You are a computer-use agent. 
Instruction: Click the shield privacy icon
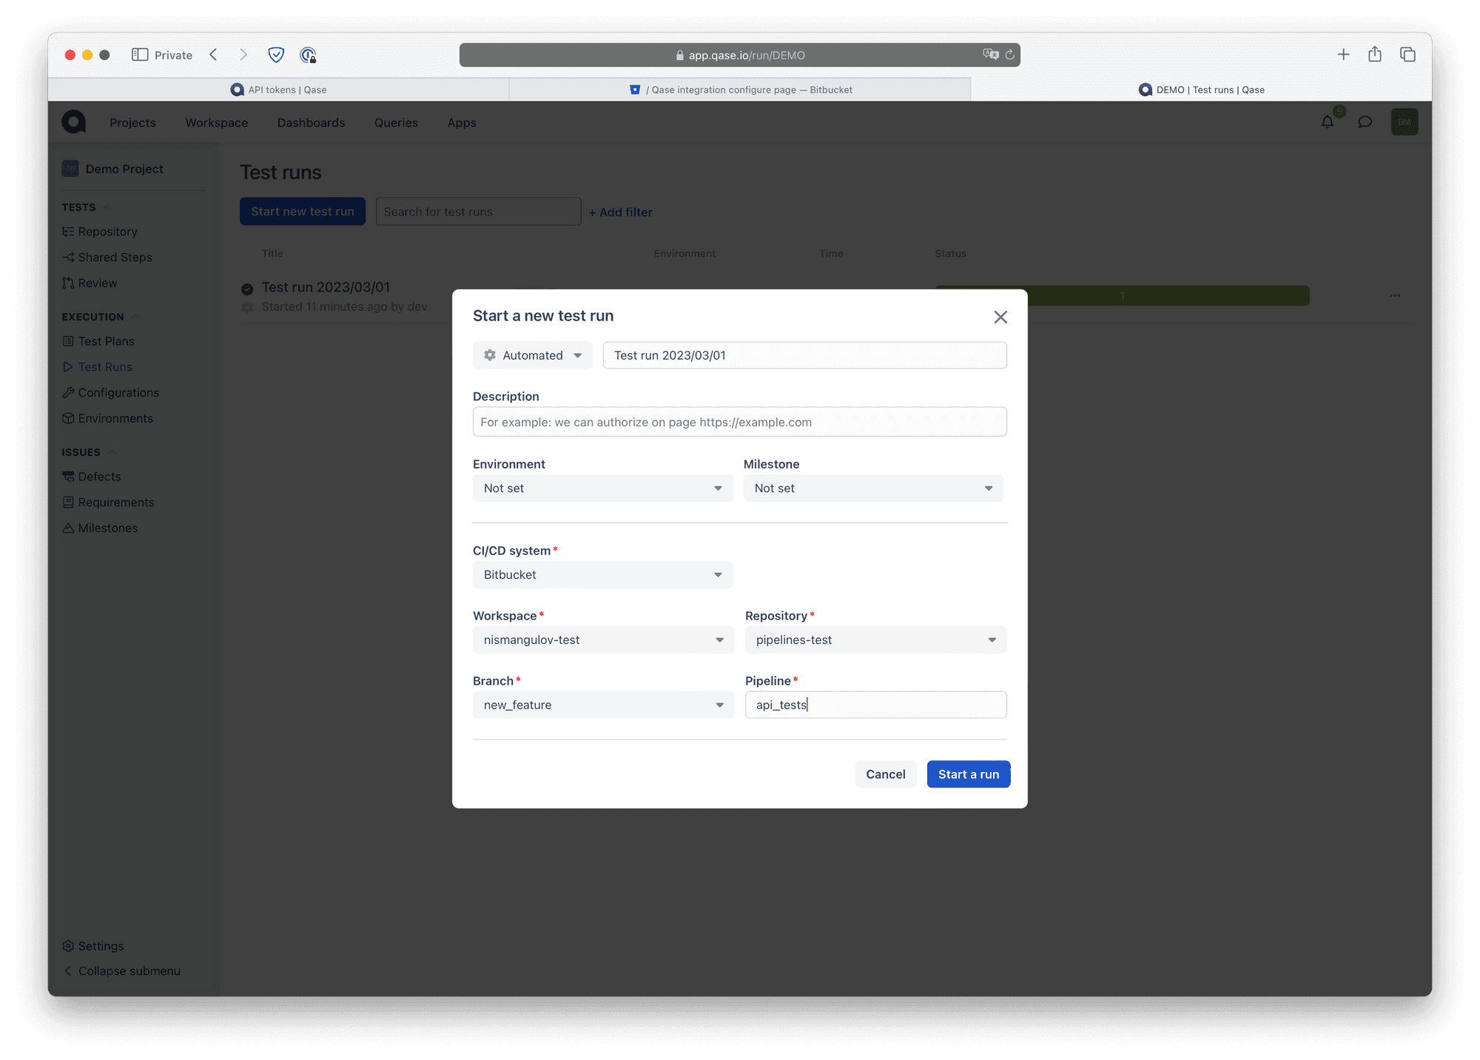[x=276, y=55]
